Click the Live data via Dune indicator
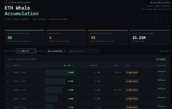Viewport: 172px width, 109px height. pos(160,3)
